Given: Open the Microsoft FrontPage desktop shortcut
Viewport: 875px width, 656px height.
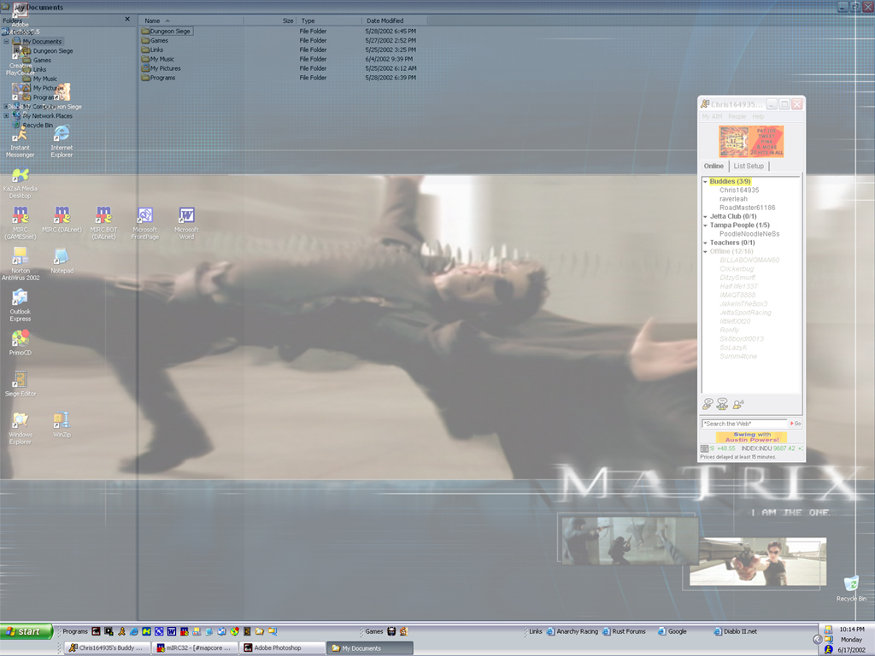Looking at the screenshot, I should pyautogui.click(x=145, y=223).
